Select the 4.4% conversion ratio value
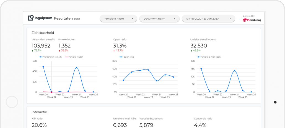 (x=200, y=125)
